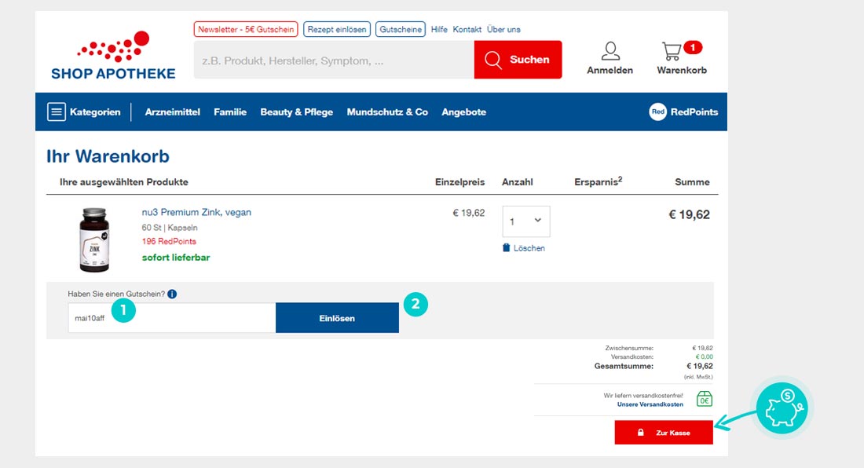Click the Summe column header
864x468 pixels.
(692, 181)
